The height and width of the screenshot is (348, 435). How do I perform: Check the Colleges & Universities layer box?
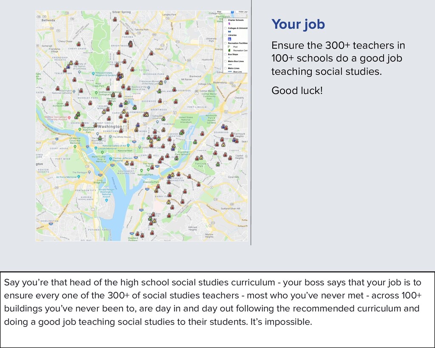(225, 28)
